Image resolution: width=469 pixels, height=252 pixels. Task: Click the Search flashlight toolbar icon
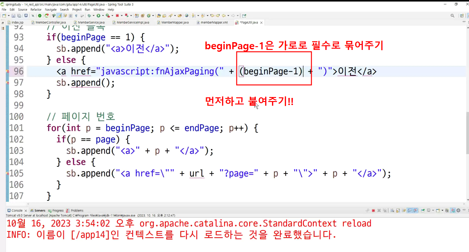tap(171, 15)
